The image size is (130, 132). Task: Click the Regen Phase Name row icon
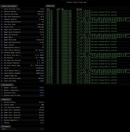[2, 40]
